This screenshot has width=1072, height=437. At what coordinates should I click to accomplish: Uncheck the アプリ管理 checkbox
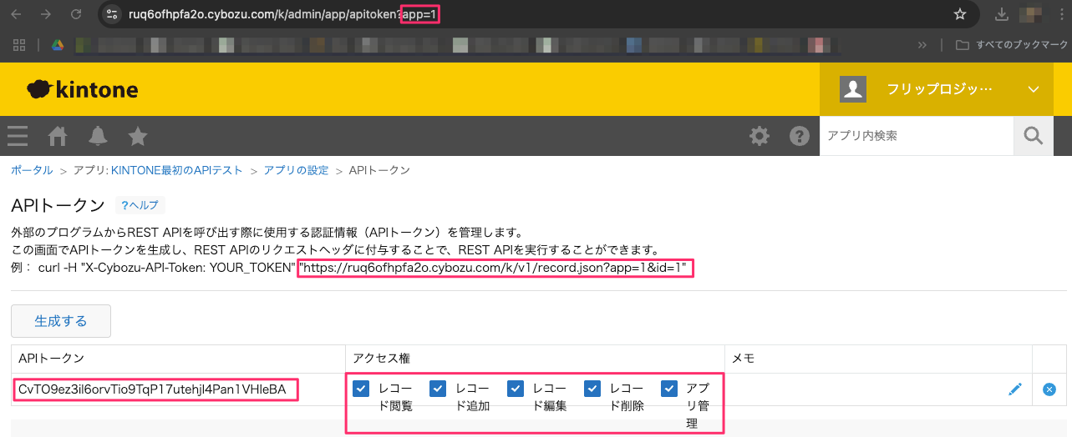pos(669,389)
